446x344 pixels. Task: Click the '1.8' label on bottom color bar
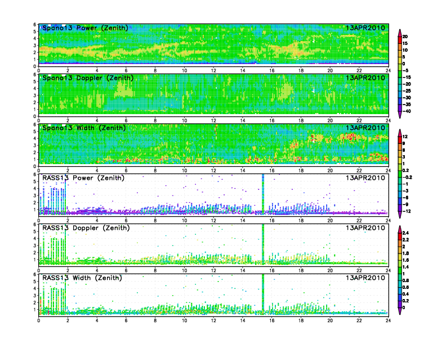pyautogui.click(x=406, y=253)
